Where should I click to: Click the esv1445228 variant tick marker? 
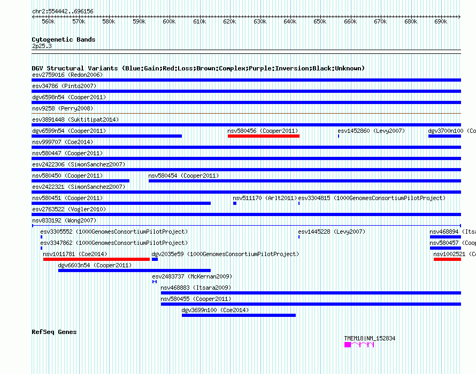[299, 237]
